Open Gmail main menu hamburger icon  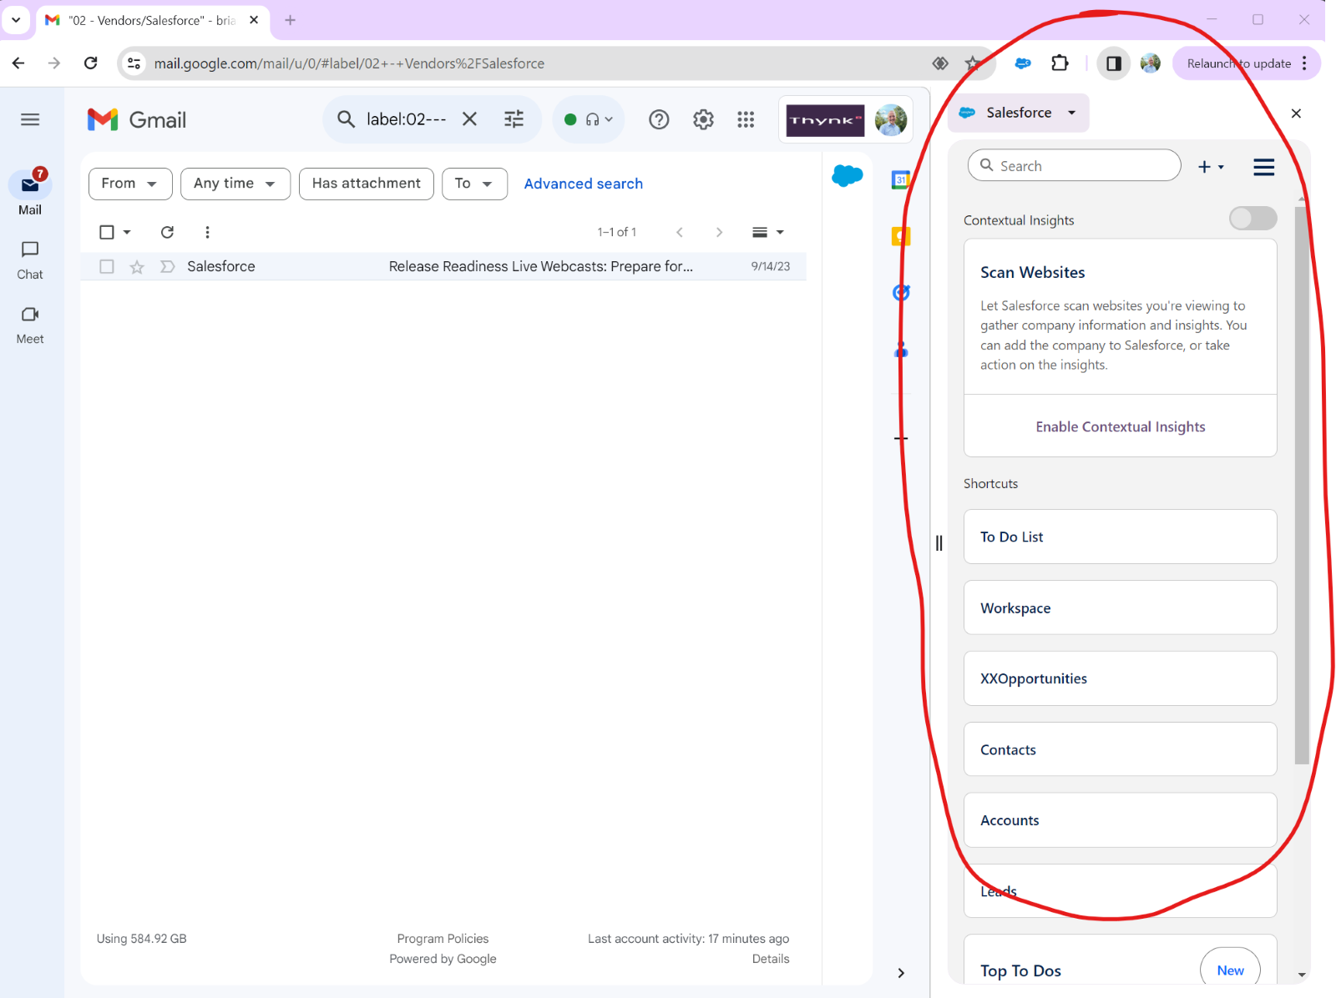pyautogui.click(x=30, y=119)
